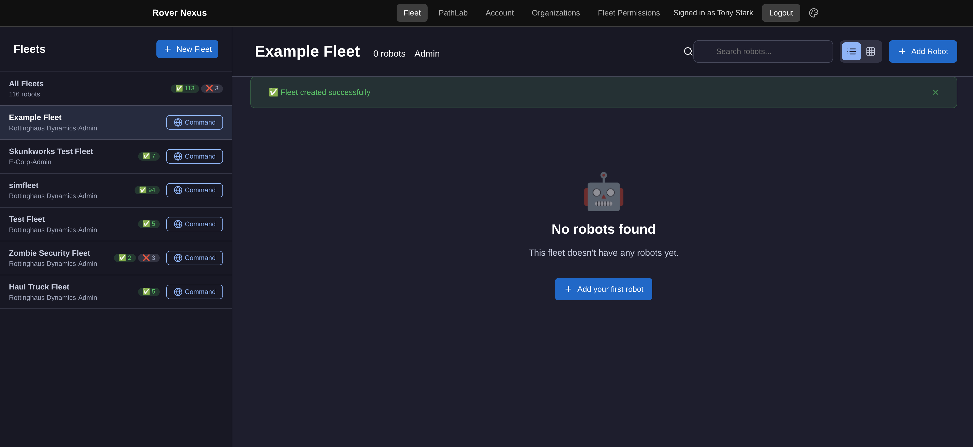973x447 pixels.
Task: Click 'Signed in as Tony Stark' text
Action: [x=713, y=13]
